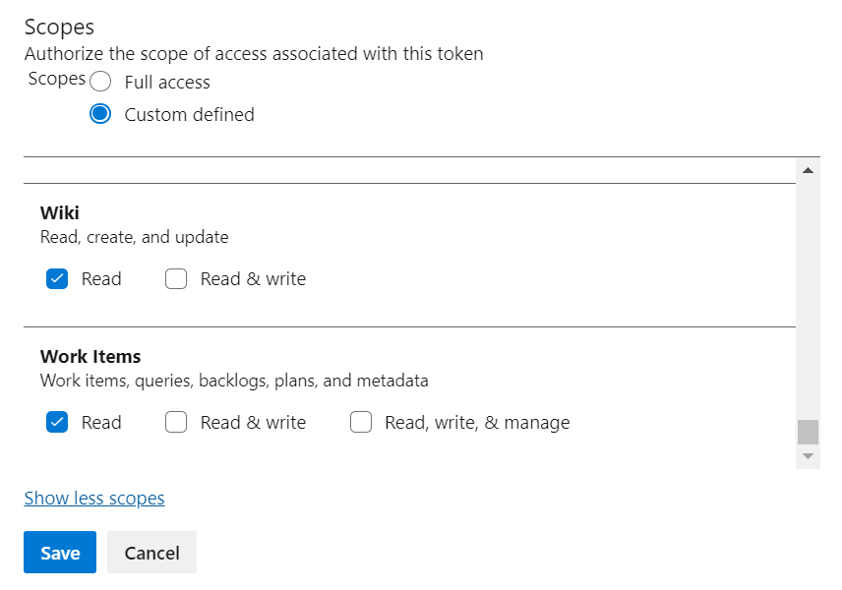This screenshot has width=842, height=590.
Task: Check Work Items Read, write, & manage box
Action: tap(361, 423)
